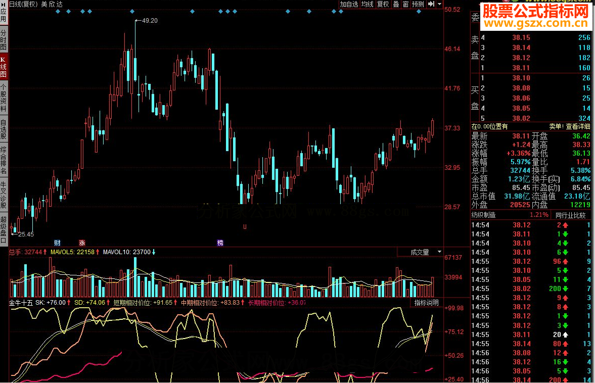Click the sell level 4 price 38.15
595x383 pixels.
tap(521, 37)
